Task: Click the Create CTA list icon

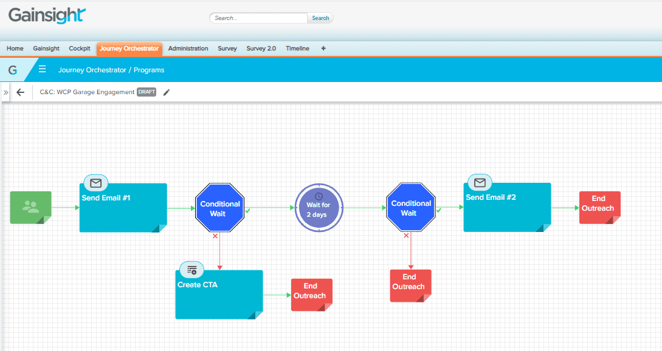Action: (x=191, y=270)
